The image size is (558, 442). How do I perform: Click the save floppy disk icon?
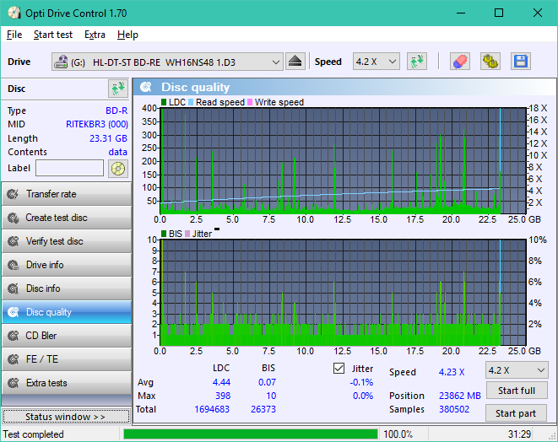520,62
